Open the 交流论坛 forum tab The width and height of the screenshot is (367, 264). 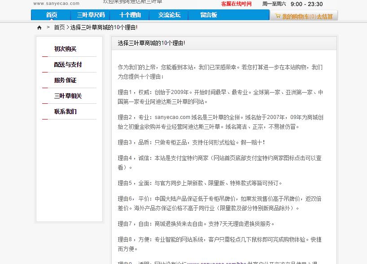pos(169,15)
